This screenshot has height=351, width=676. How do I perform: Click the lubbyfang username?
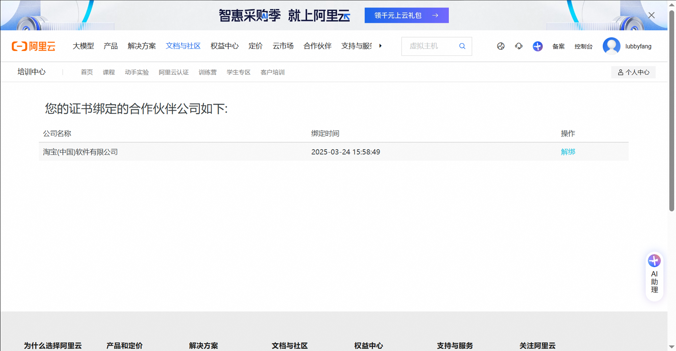coord(638,46)
